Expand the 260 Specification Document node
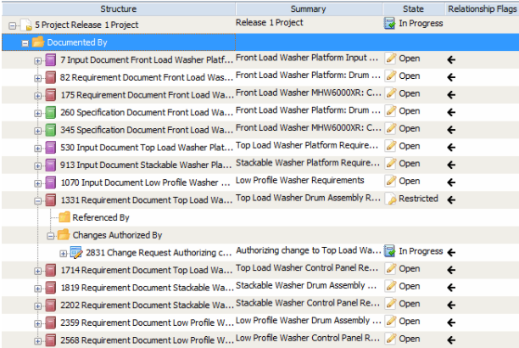 click(37, 114)
